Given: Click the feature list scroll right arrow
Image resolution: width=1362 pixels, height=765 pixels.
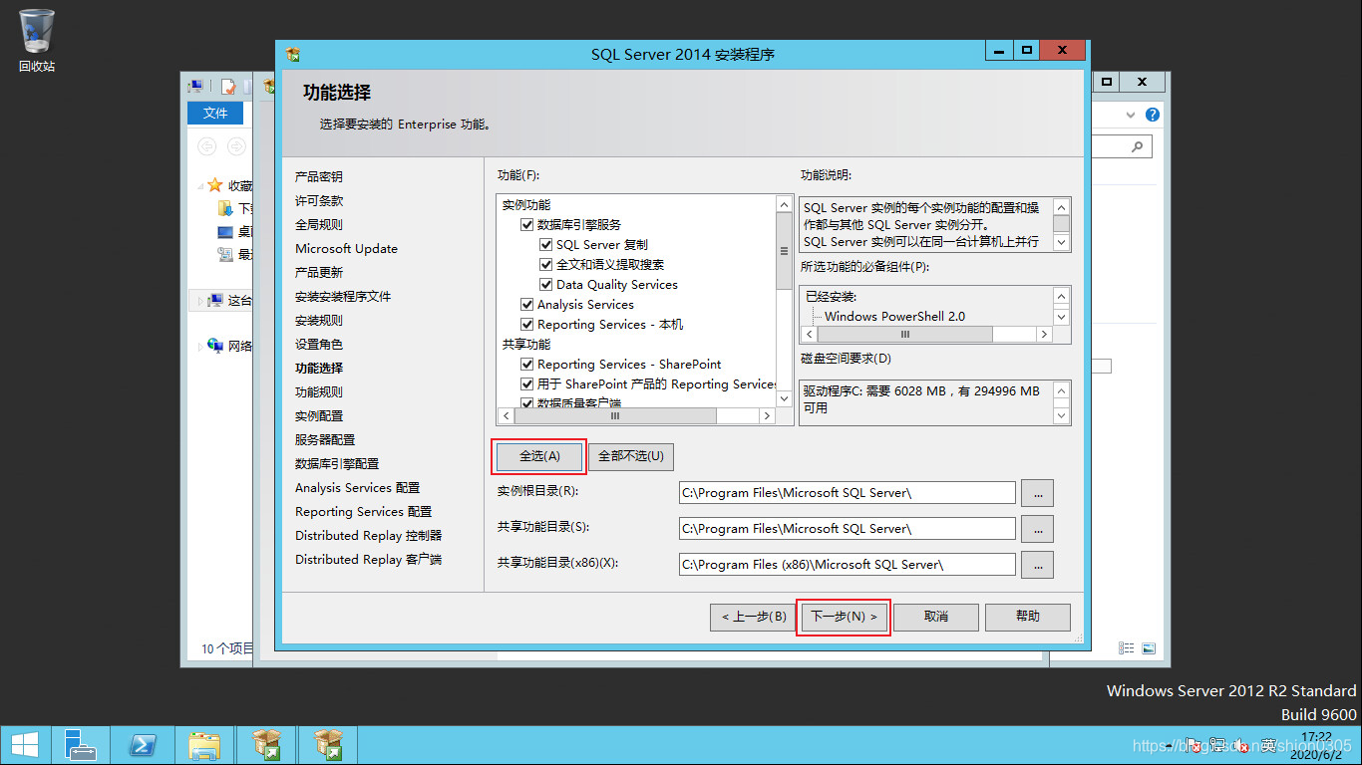Looking at the screenshot, I should pos(768,416).
